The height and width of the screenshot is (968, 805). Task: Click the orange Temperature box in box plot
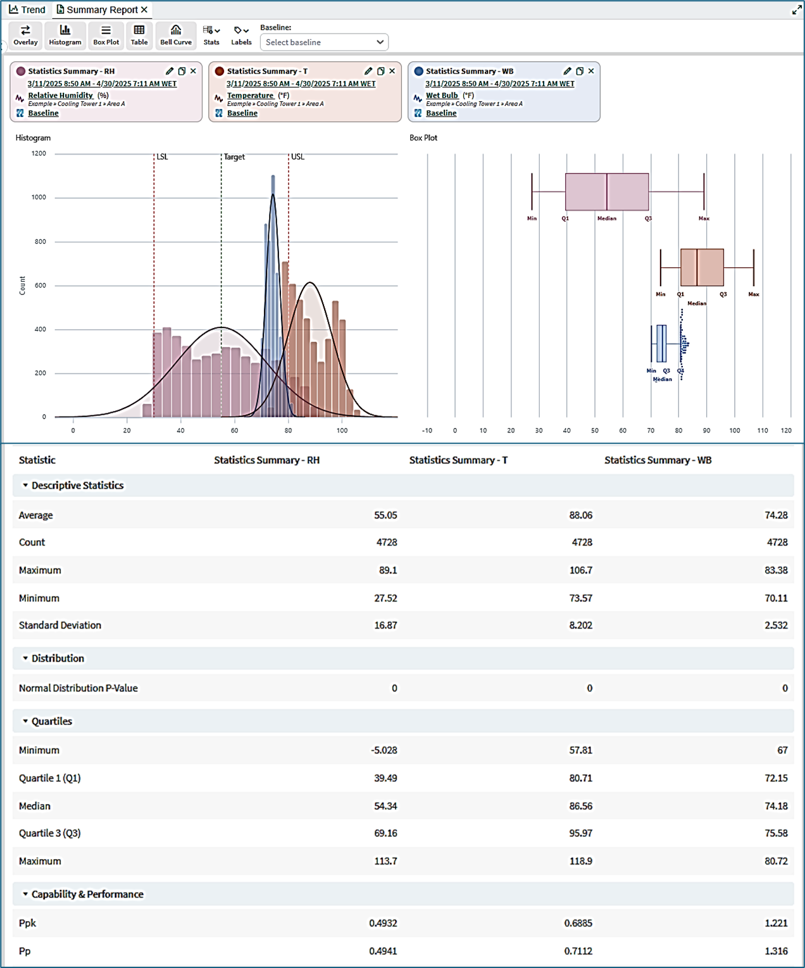(702, 268)
